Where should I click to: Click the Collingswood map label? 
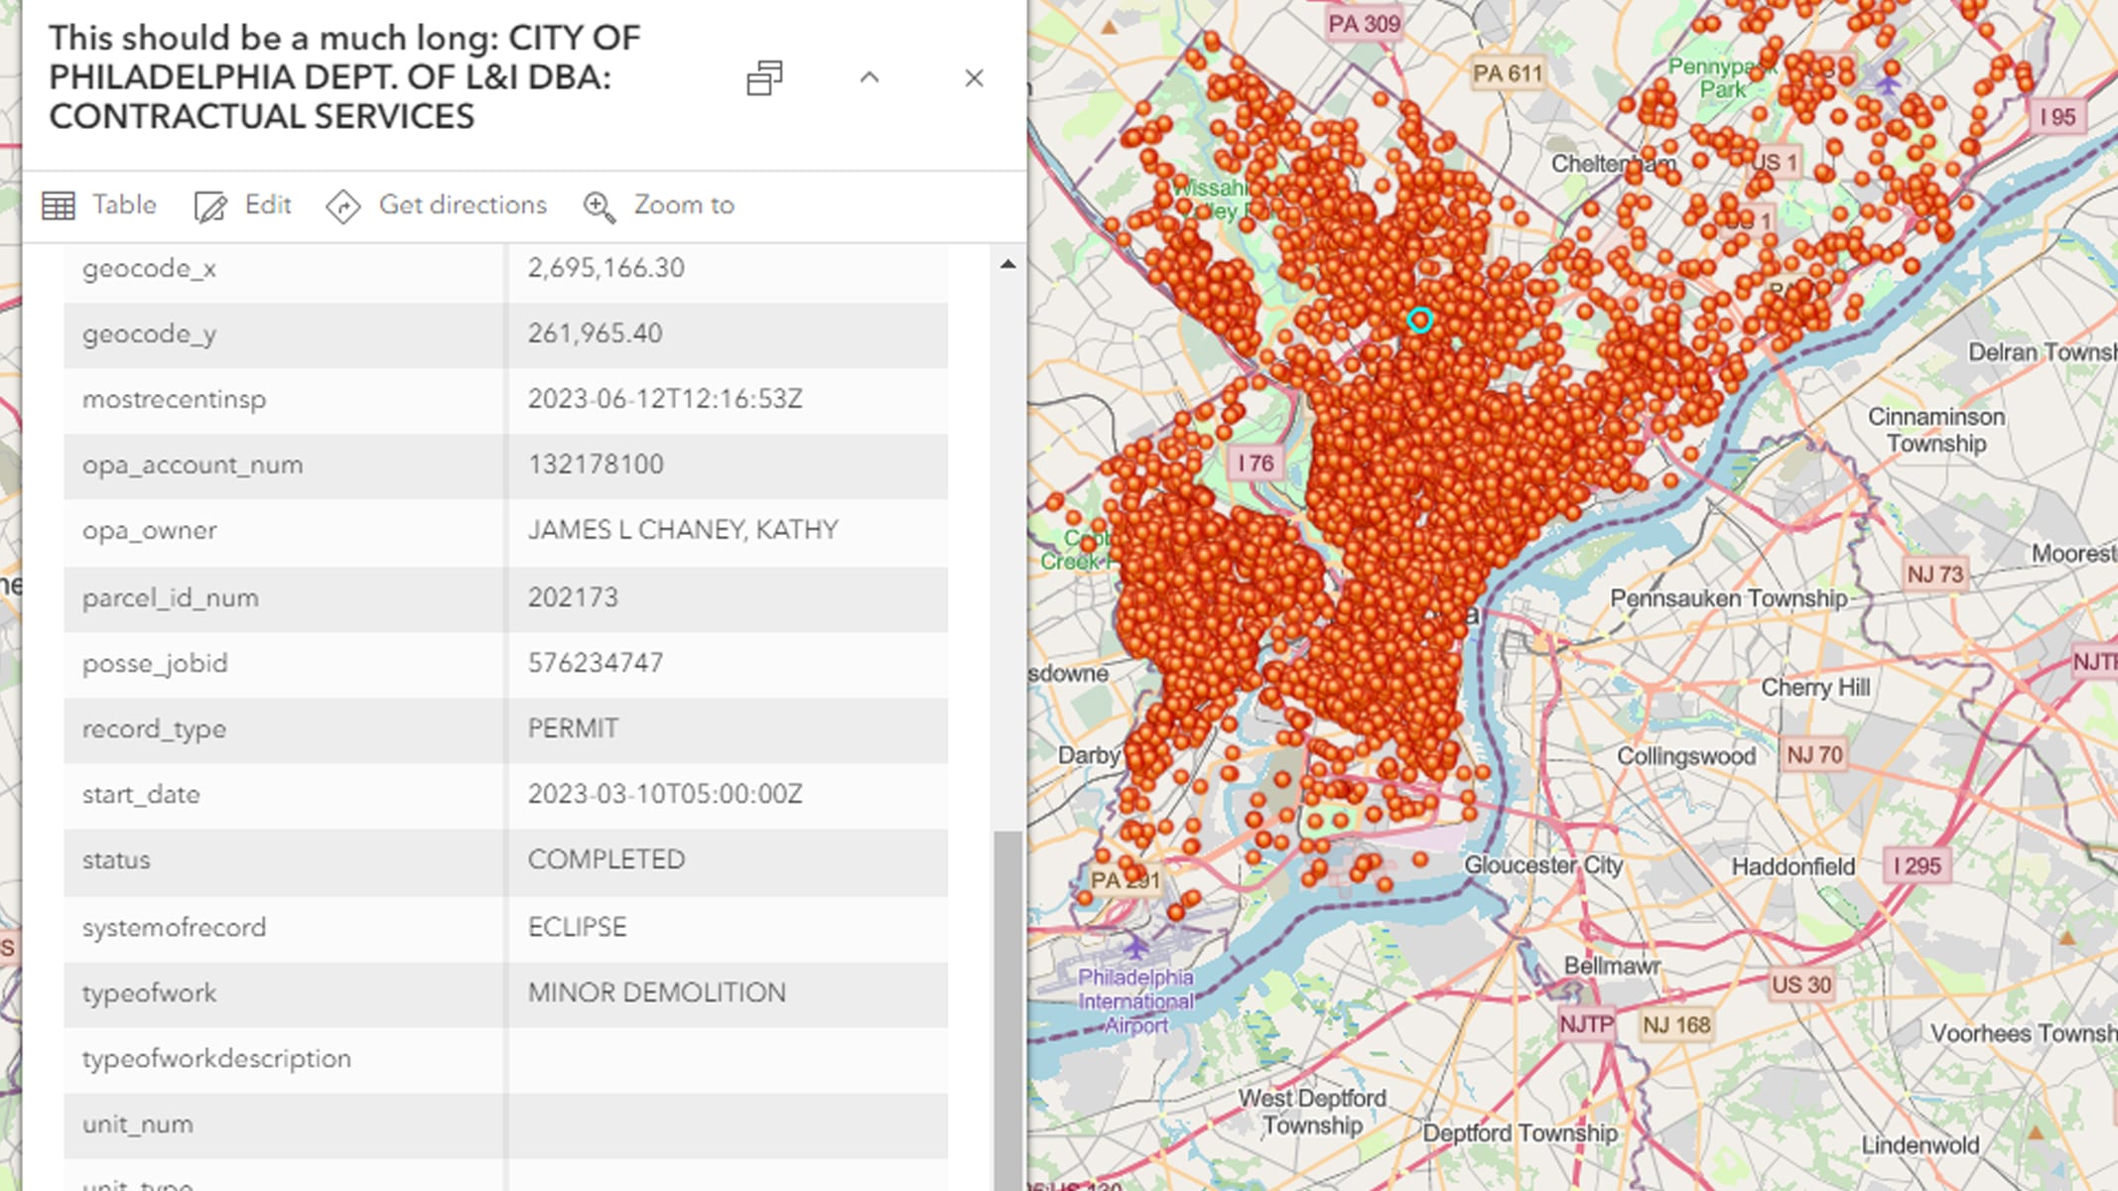click(x=1686, y=756)
